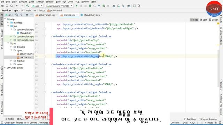Click the 4 spaces indent setting

pos(208,123)
